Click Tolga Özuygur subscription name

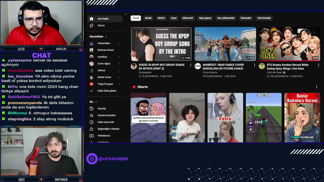(x=105, y=84)
